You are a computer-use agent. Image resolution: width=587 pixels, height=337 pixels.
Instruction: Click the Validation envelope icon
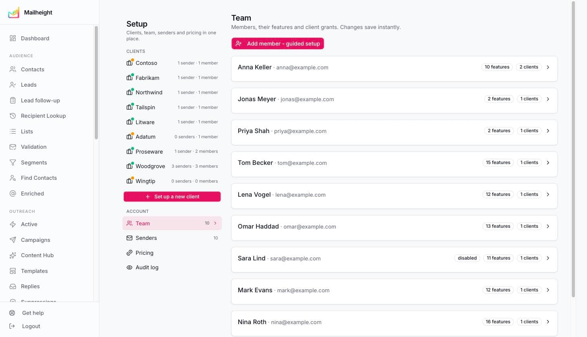pos(13,147)
